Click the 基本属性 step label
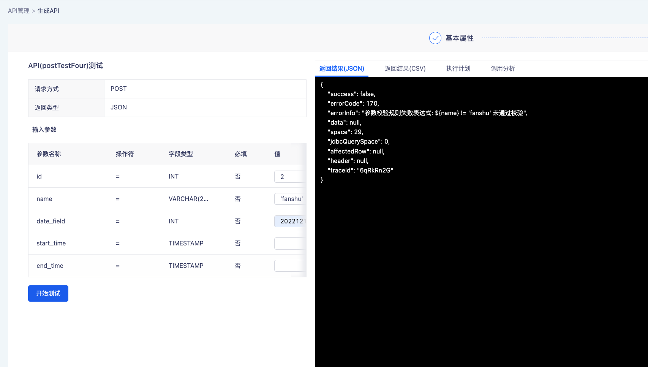The width and height of the screenshot is (648, 367). [459, 38]
